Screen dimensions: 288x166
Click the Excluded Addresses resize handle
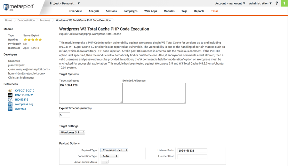point(184,102)
